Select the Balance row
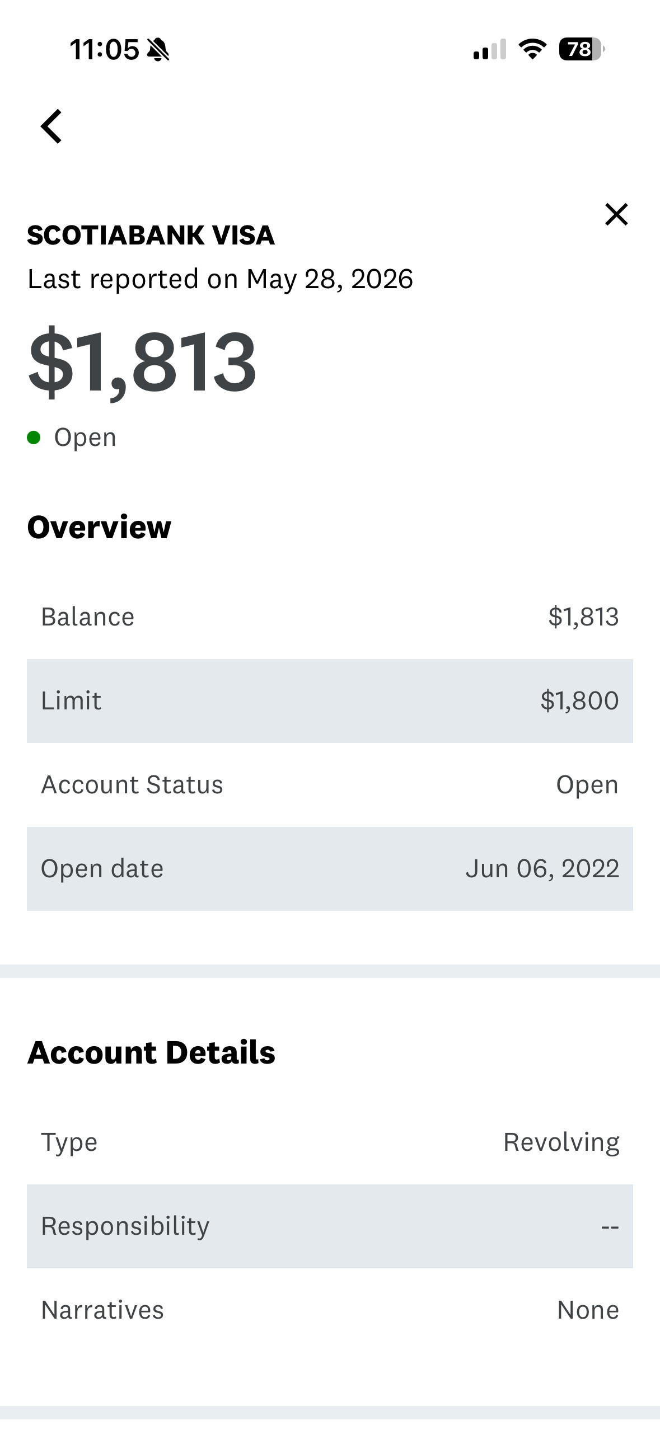The width and height of the screenshot is (660, 1430). click(x=330, y=617)
